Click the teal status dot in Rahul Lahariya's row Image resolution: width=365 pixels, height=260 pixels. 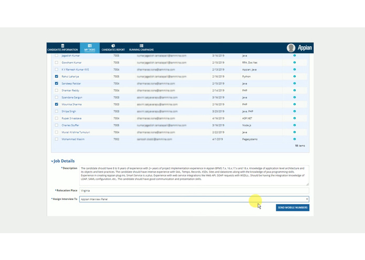click(295, 76)
